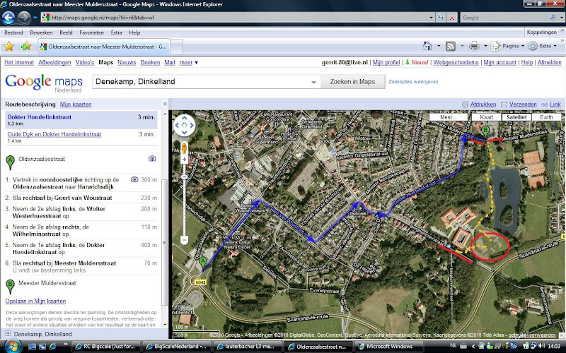This screenshot has height=353, width=566.
Task: Open the meer dropdown in Google bar
Action: click(188, 62)
